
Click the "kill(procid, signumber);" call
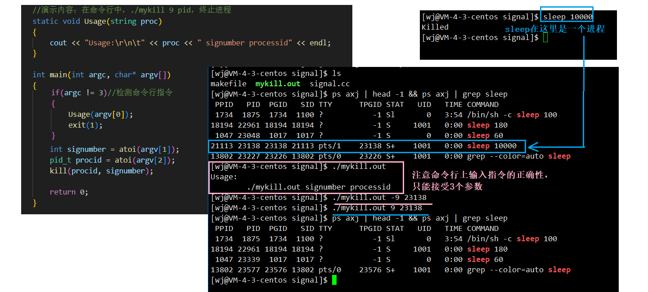pyautogui.click(x=102, y=171)
